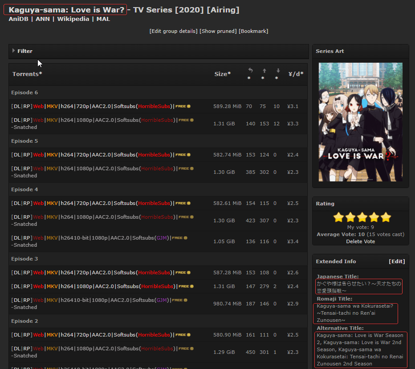The height and width of the screenshot is (369, 415).
Task: Click FREE badge on Episode 6 720p torrent
Action: pyautogui.click(x=183, y=106)
